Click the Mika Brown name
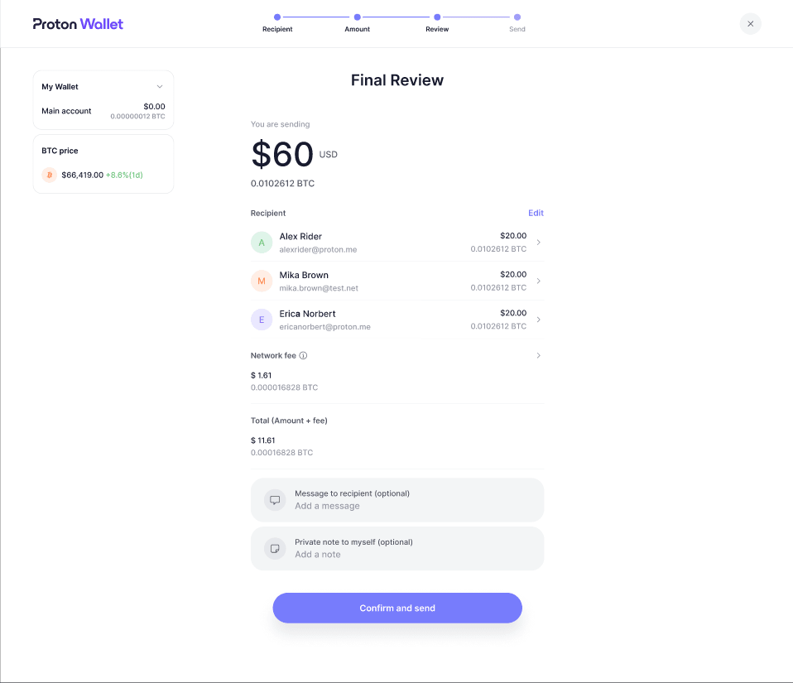This screenshot has width=793, height=683. (304, 275)
